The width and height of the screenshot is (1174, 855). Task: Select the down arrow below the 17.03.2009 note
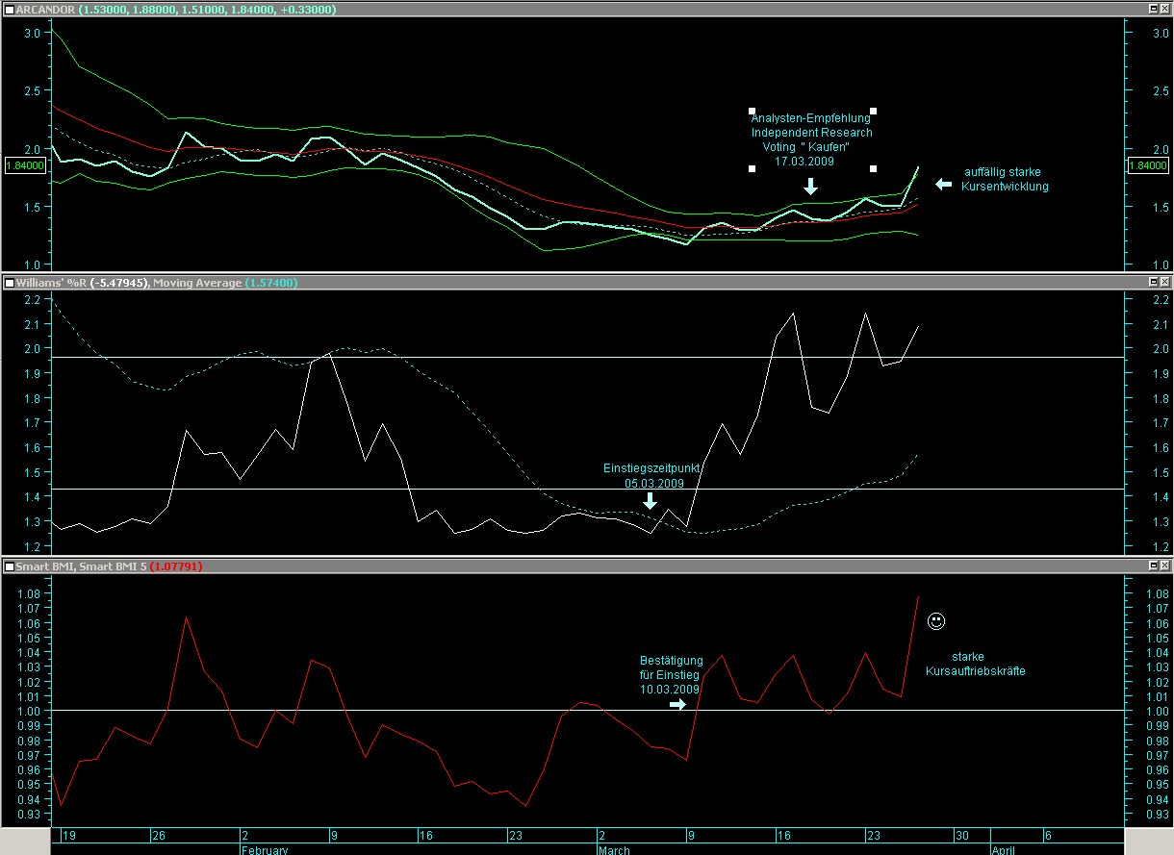[811, 186]
